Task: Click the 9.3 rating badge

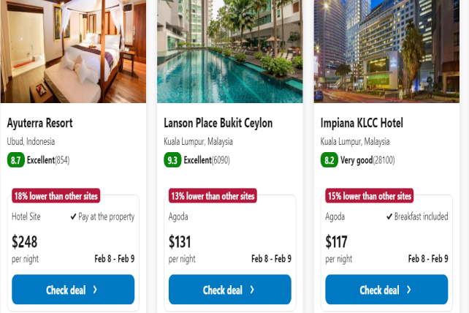Action: click(172, 160)
